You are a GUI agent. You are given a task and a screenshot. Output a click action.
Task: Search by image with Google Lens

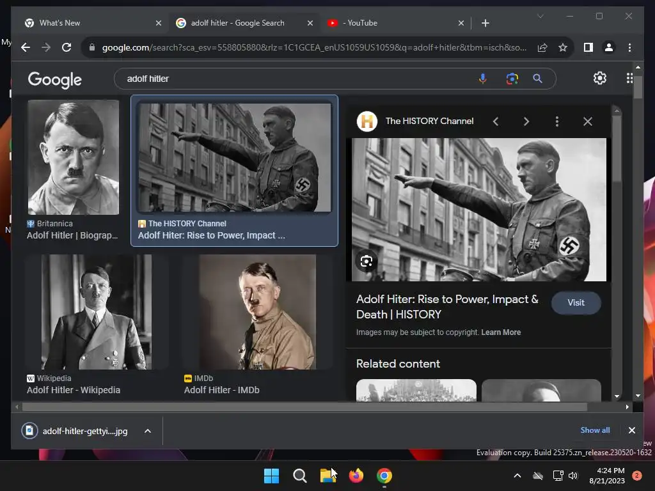512,79
